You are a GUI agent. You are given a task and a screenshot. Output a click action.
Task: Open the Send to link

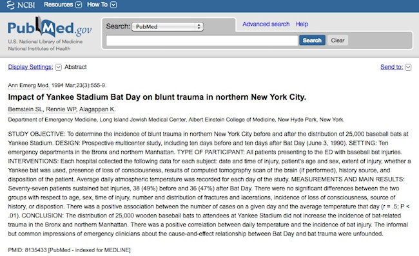point(392,67)
